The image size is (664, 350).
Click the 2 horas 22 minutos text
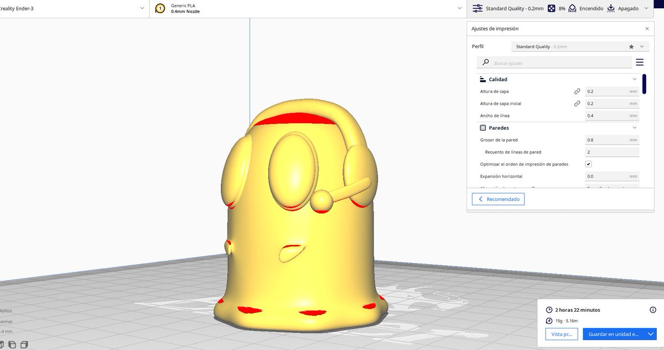tap(577, 310)
